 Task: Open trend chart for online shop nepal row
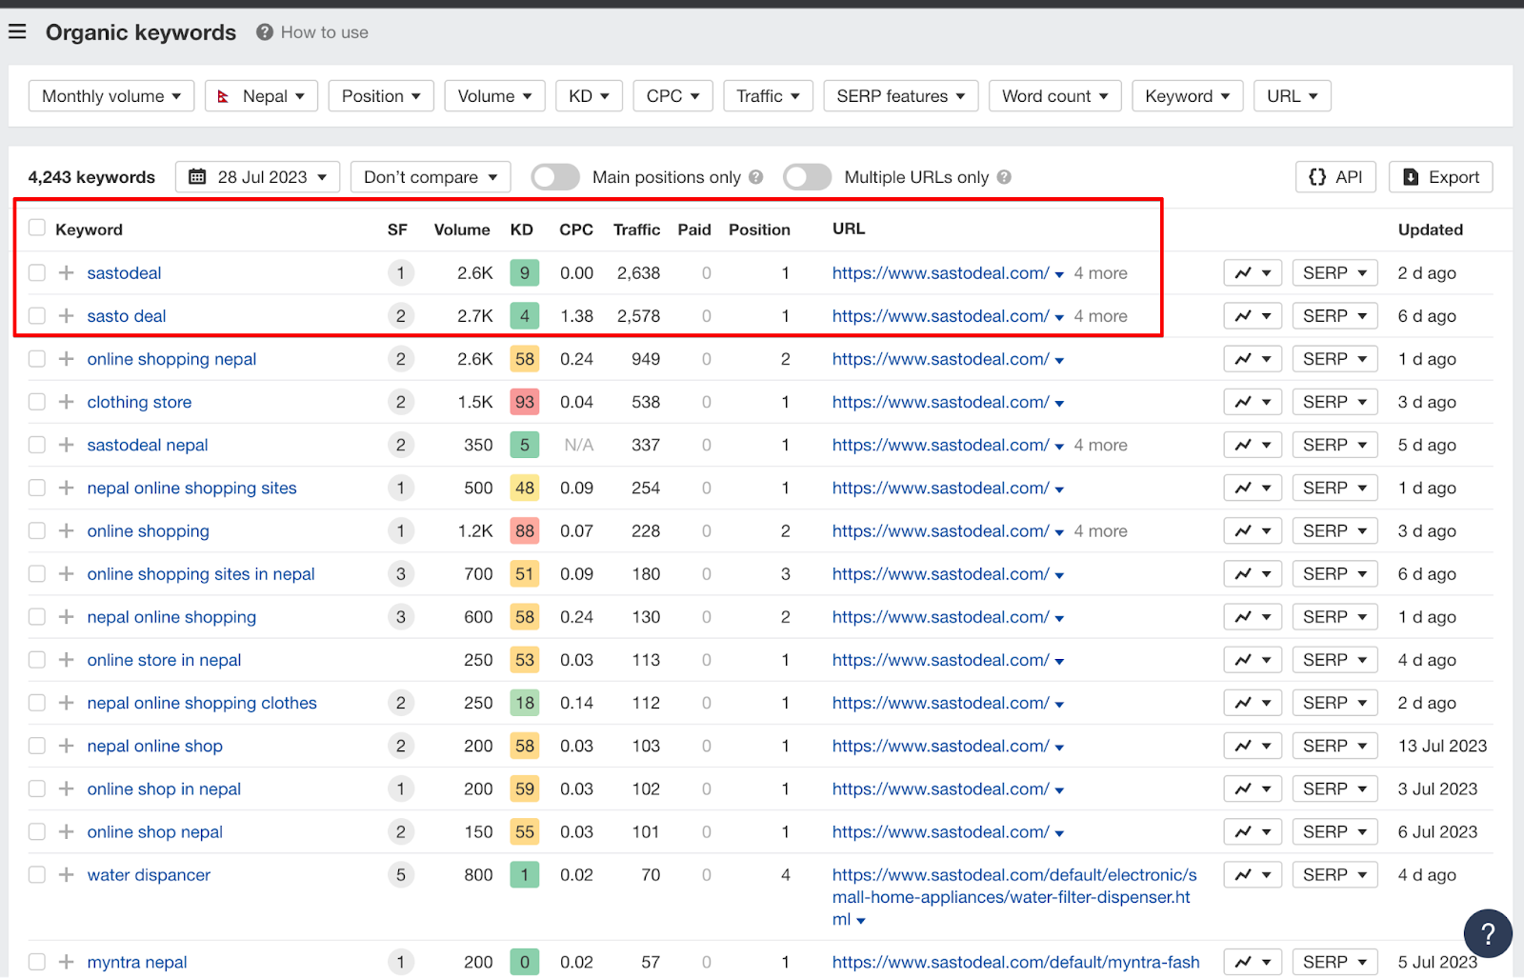pos(1253,832)
